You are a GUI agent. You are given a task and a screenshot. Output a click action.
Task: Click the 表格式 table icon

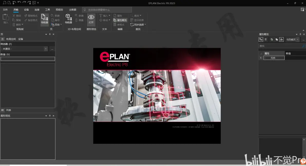pos(115,24)
